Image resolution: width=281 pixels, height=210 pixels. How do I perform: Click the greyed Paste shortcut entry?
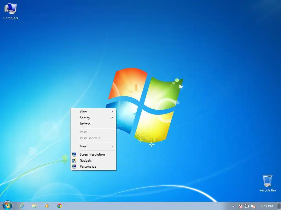(x=93, y=138)
